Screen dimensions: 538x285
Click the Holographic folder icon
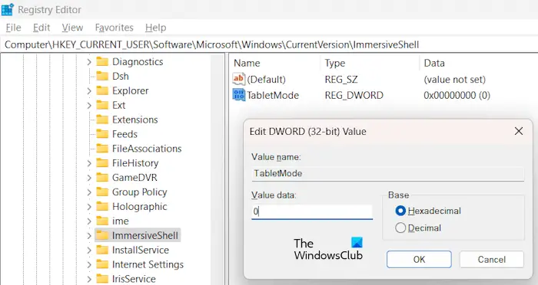click(102, 206)
